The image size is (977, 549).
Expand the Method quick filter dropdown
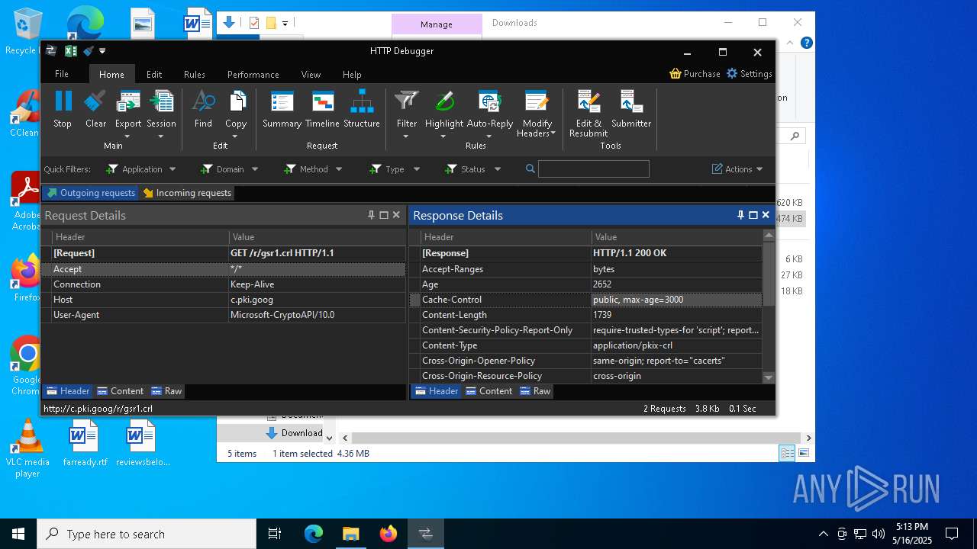point(339,169)
